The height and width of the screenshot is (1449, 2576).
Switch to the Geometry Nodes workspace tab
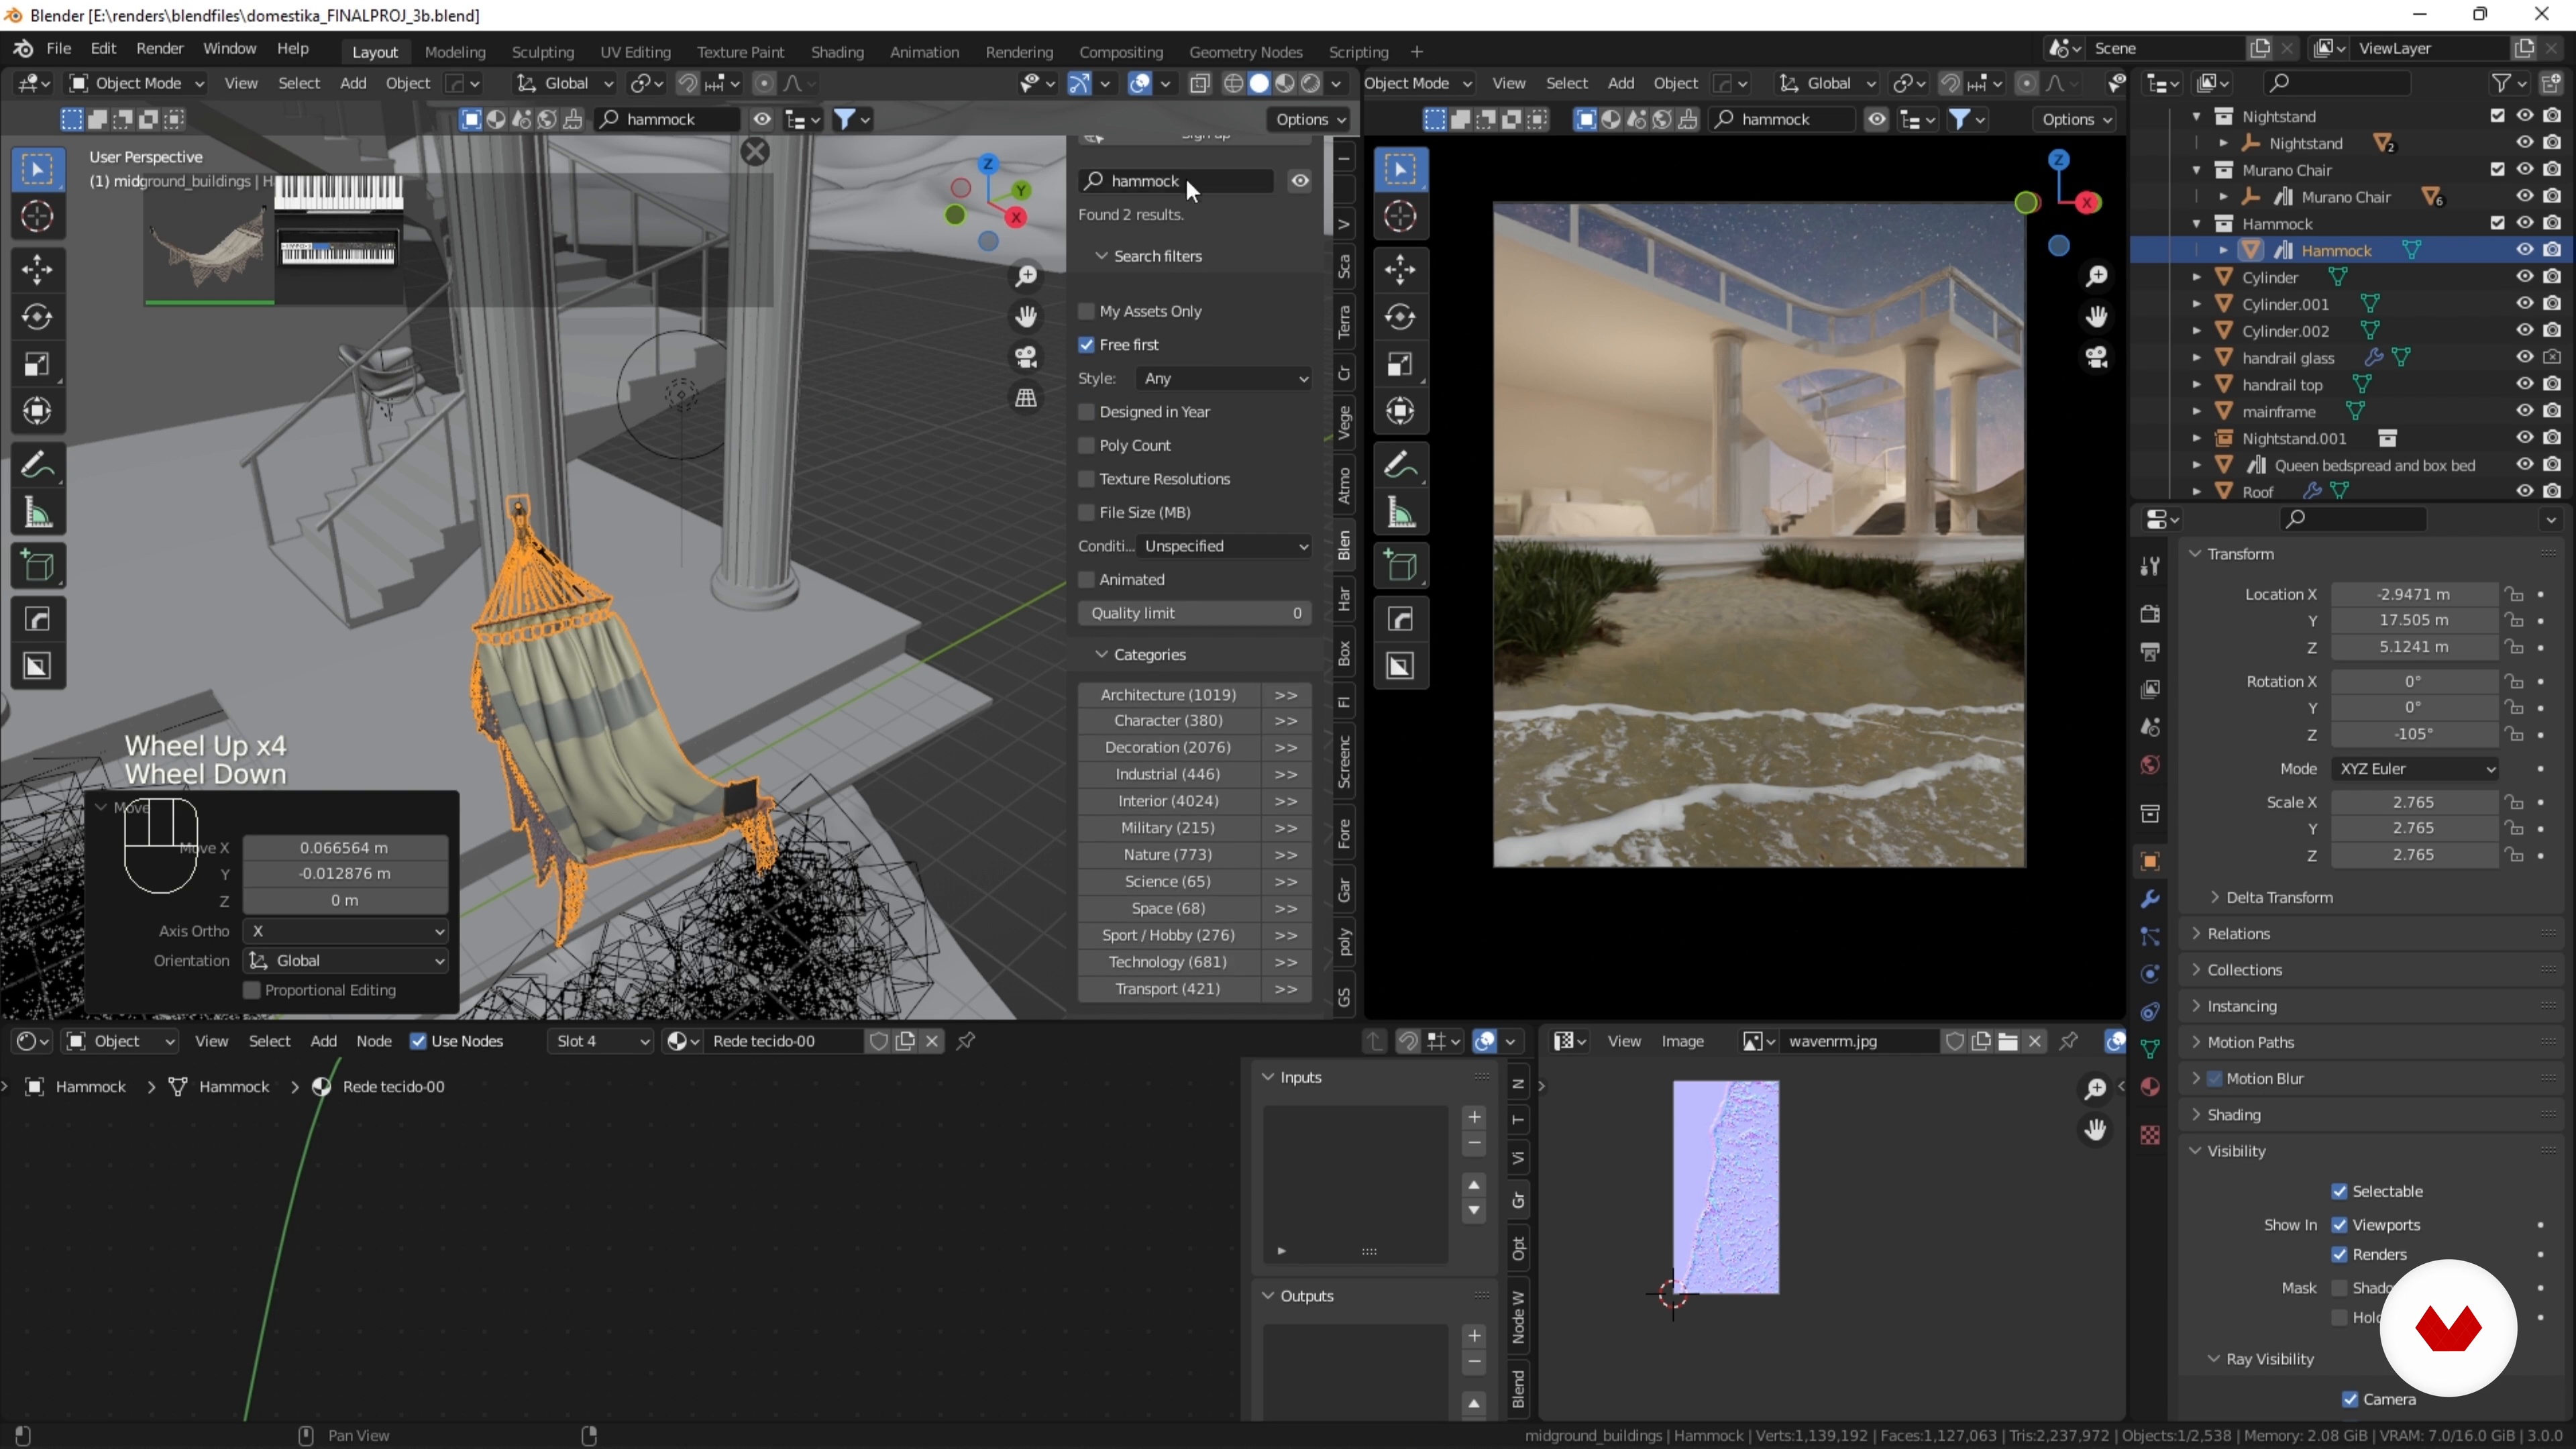(1245, 51)
